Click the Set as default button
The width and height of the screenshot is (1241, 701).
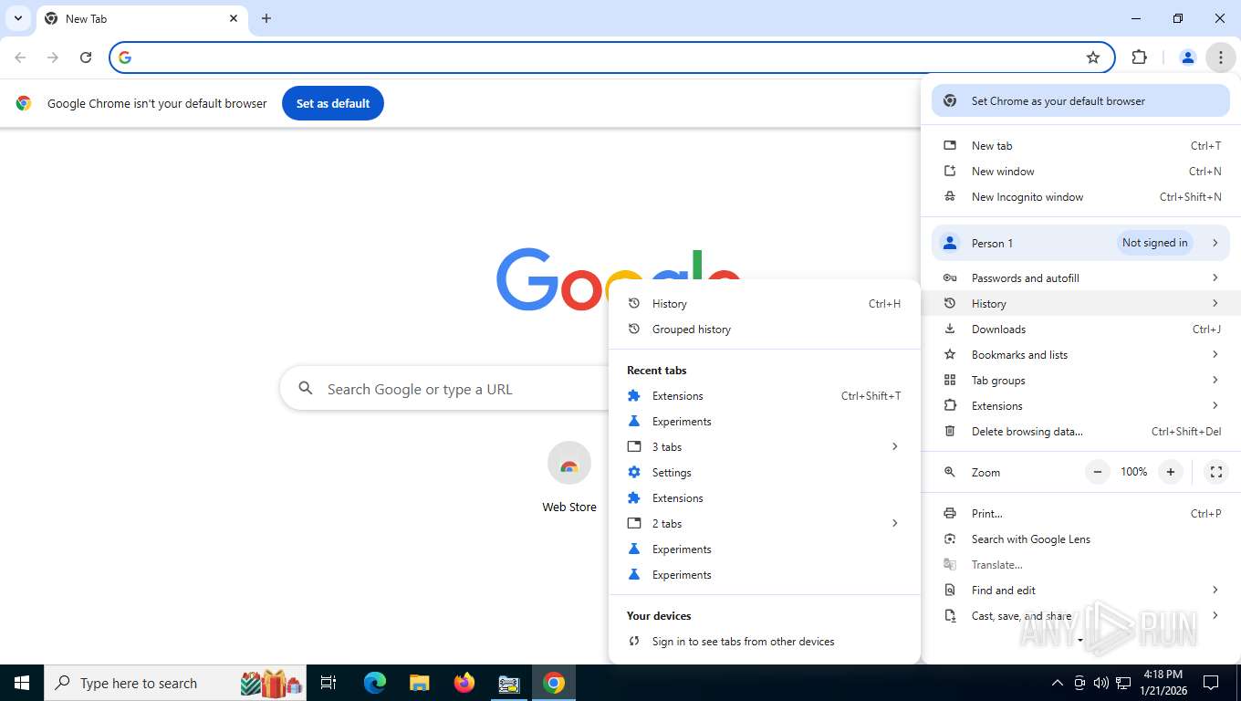[333, 103]
